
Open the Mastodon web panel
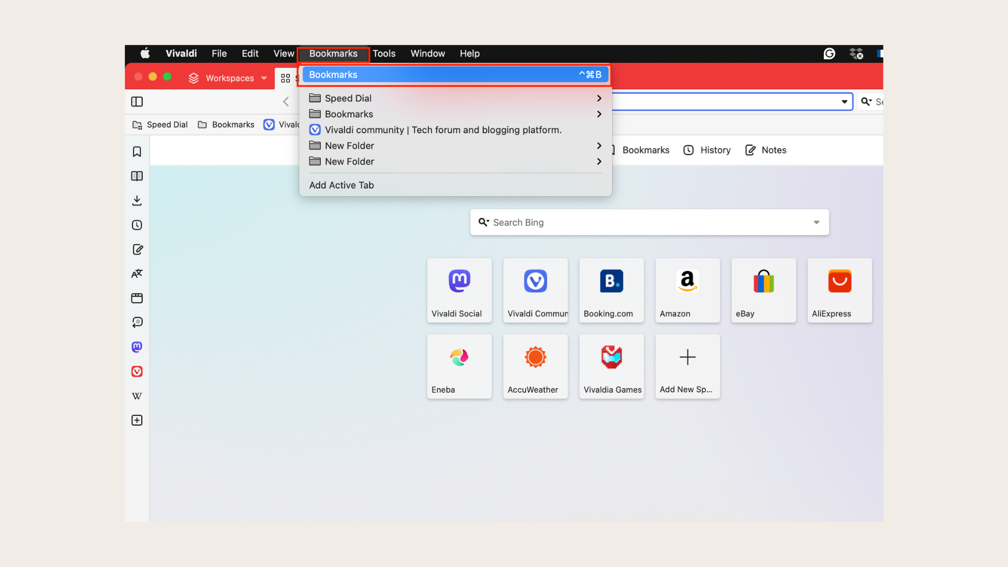(136, 346)
